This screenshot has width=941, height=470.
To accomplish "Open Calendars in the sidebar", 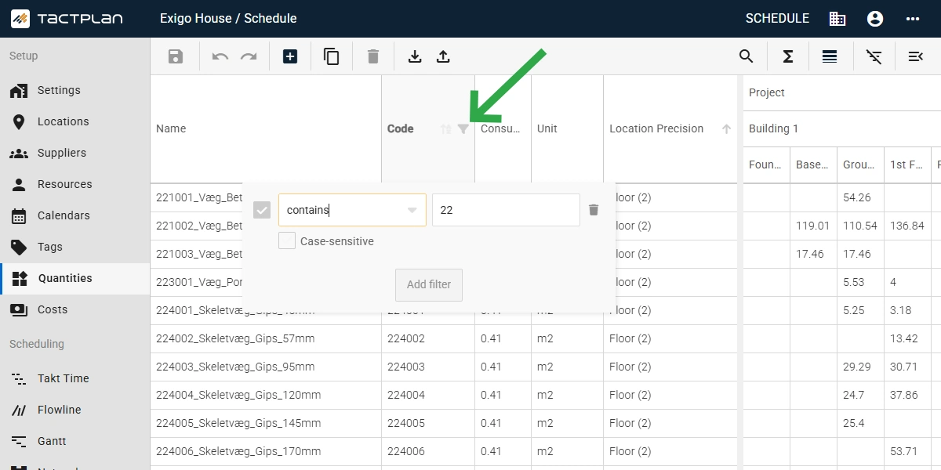I will pos(74,215).
